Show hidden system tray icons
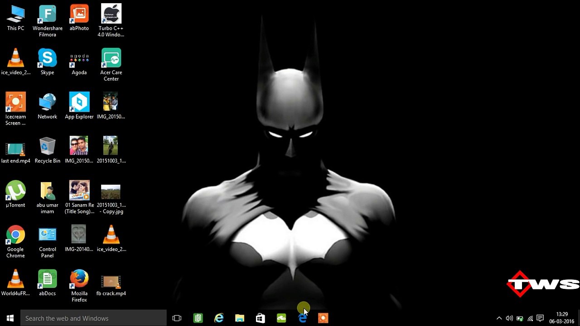Image resolution: width=580 pixels, height=326 pixels. click(x=499, y=318)
